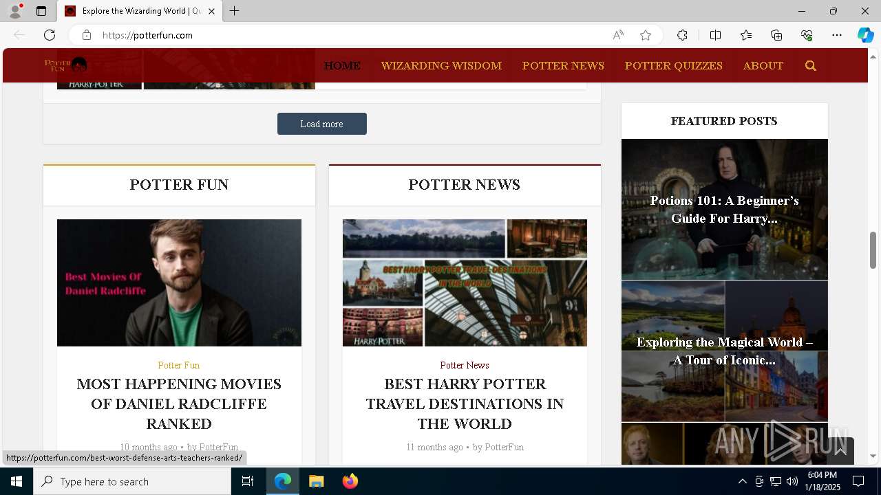Open the Potter News category link above travel article

[465, 365]
